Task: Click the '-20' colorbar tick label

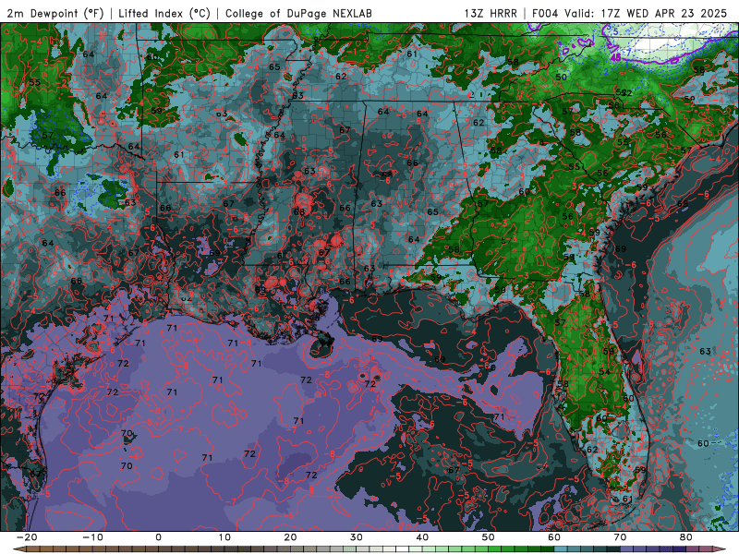Action: [27, 537]
